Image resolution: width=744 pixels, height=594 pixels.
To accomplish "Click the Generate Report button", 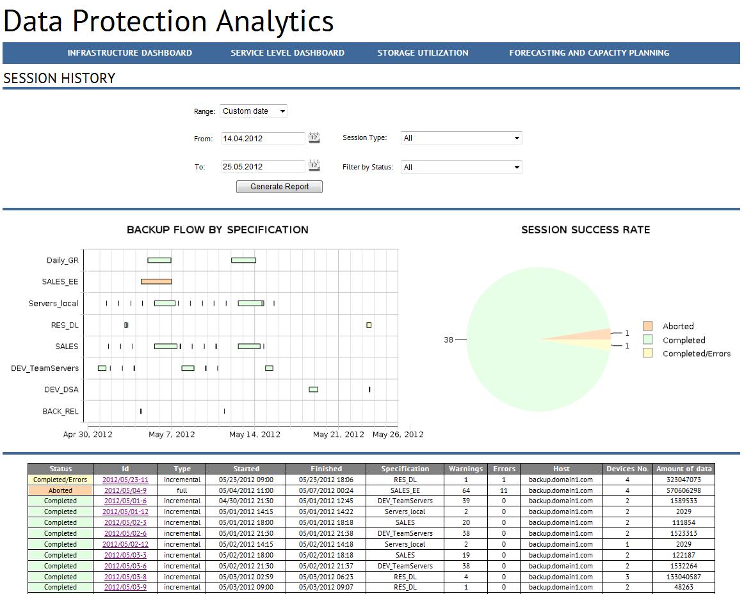I will pos(279,186).
